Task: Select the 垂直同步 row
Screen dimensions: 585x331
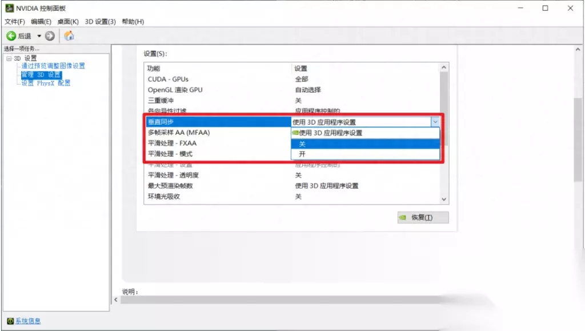Action: [x=218, y=122]
